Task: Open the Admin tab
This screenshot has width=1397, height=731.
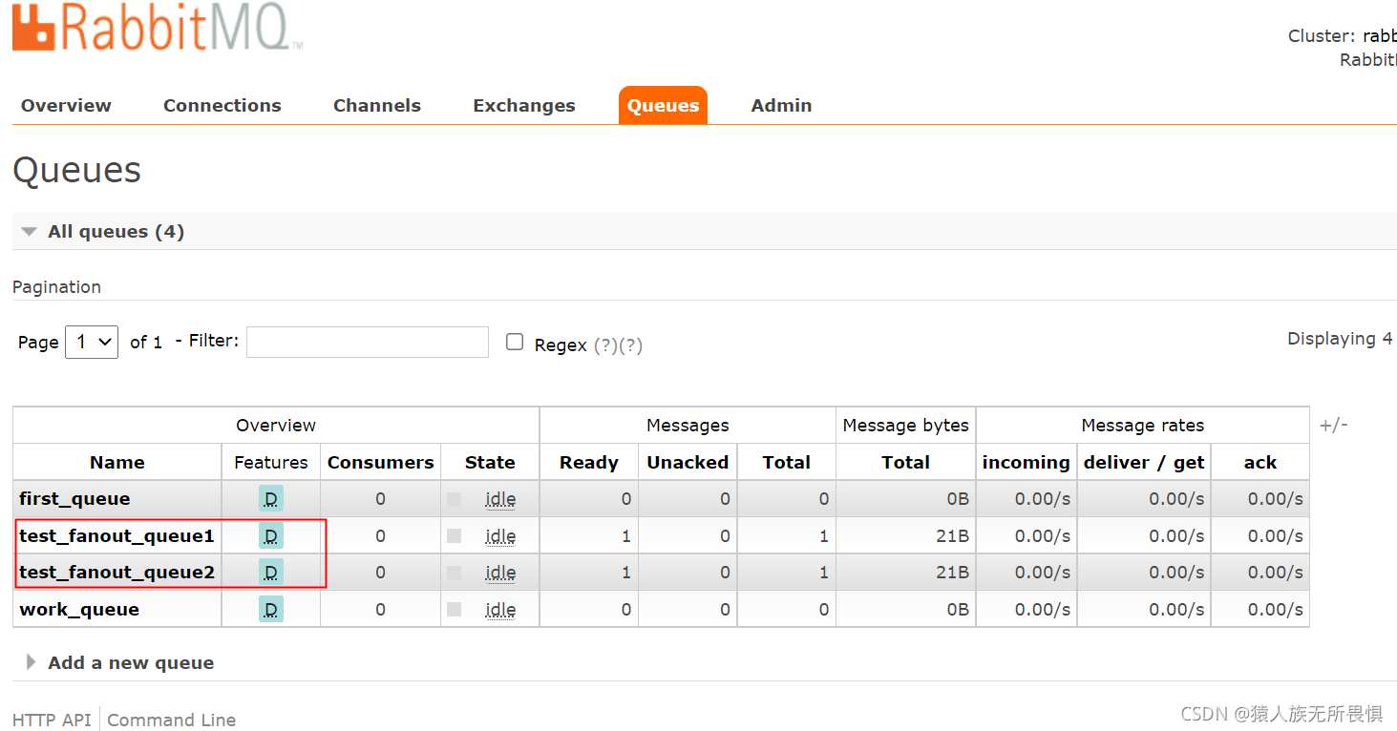Action: (x=781, y=106)
